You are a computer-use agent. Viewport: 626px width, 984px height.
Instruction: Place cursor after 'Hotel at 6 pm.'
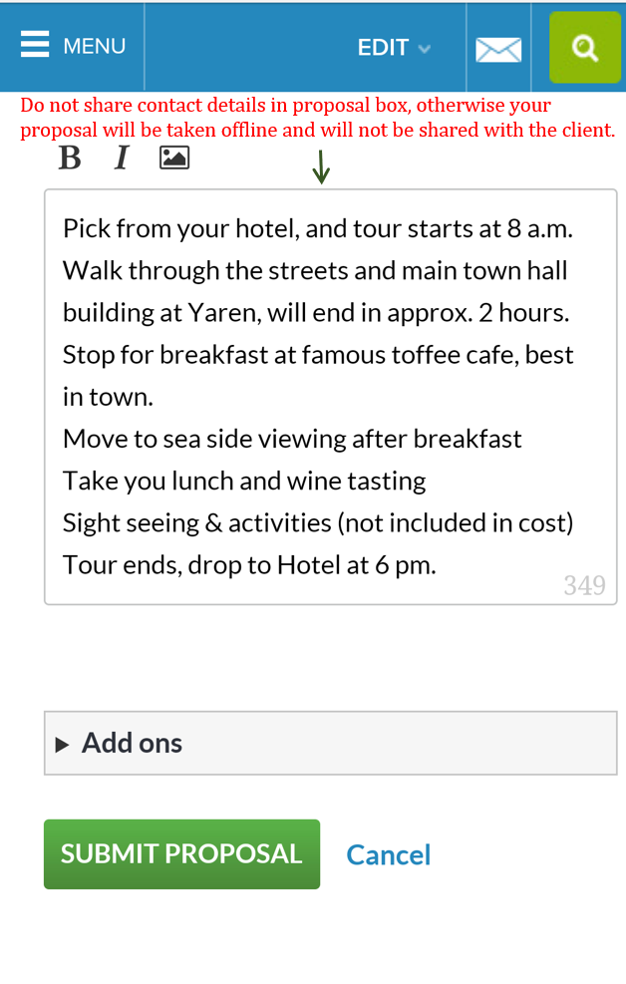pyautogui.click(x=439, y=565)
